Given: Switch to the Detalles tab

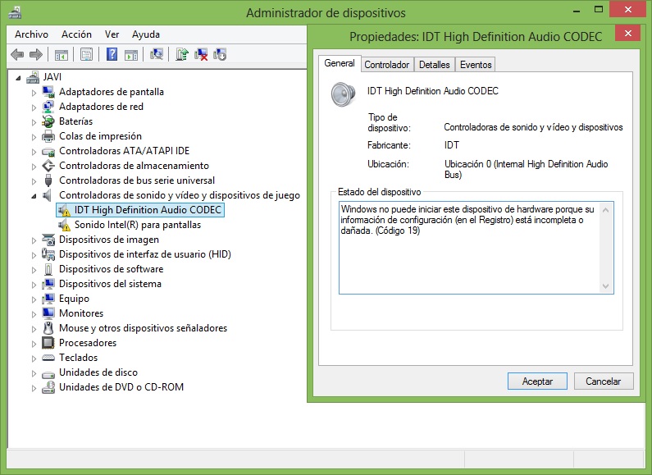Looking at the screenshot, I should tap(434, 65).
